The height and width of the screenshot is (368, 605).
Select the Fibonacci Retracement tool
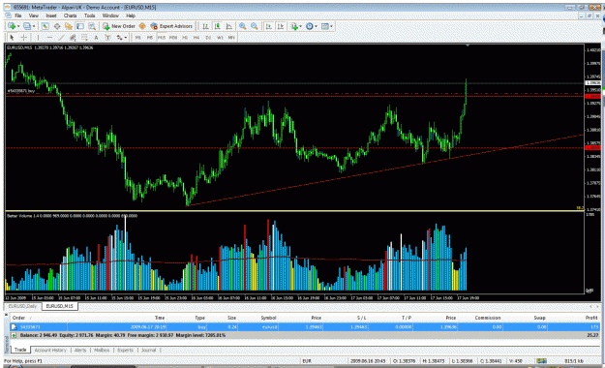click(84, 38)
